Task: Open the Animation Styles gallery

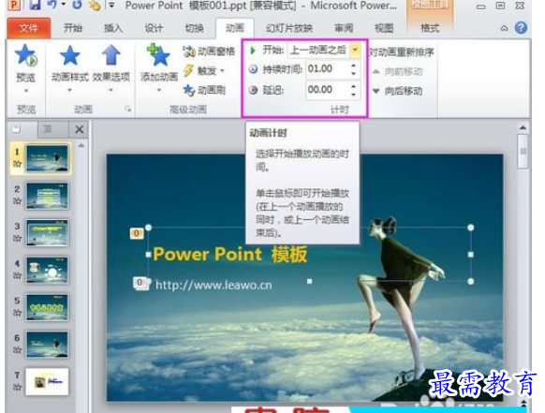Action: click(x=70, y=68)
